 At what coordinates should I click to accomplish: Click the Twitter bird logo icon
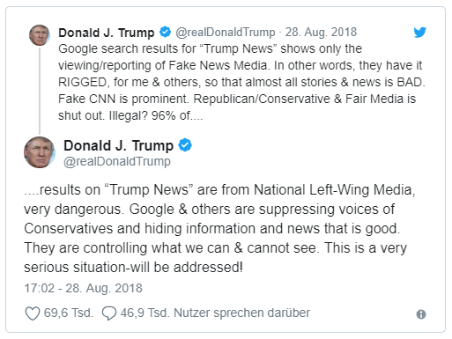[x=419, y=33]
